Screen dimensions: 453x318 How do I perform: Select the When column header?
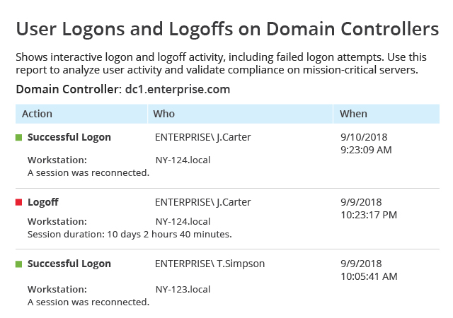click(386, 114)
